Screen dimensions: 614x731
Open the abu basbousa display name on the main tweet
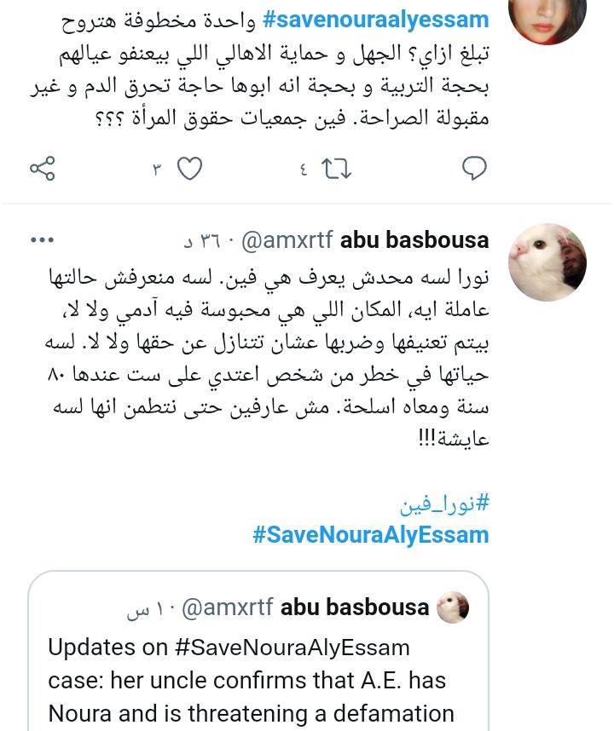pos(414,240)
